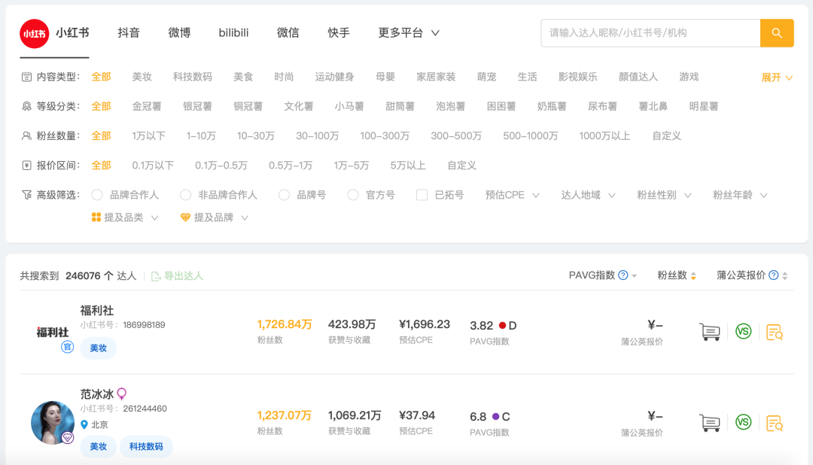Open 范冰冰 profile name
This screenshot has width=813, height=465.
(x=97, y=394)
